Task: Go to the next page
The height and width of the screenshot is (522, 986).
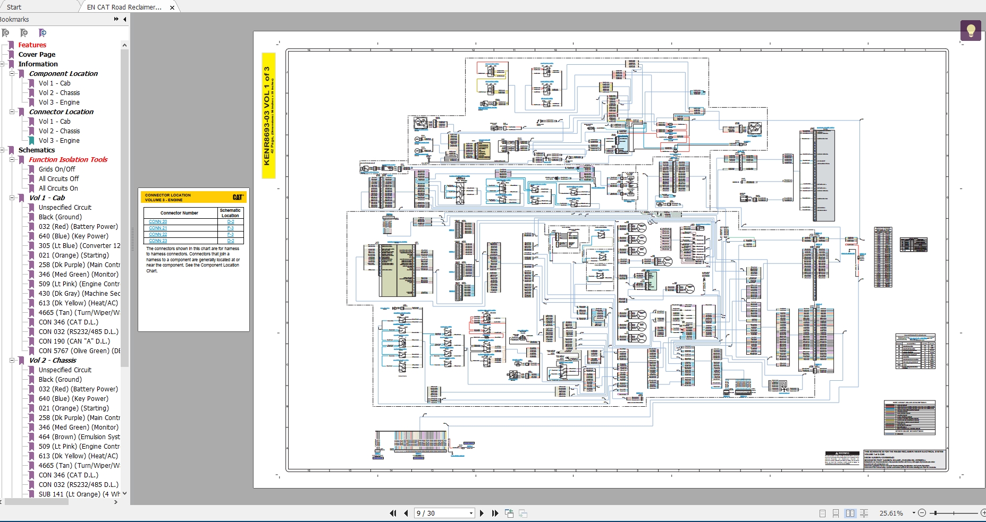Action: coord(482,513)
